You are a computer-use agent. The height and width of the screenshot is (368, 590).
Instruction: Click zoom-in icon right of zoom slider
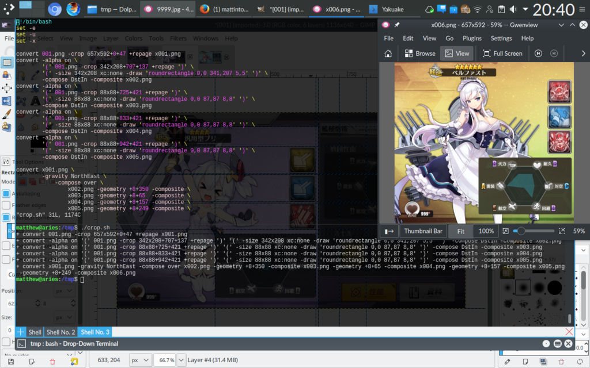[562, 231]
